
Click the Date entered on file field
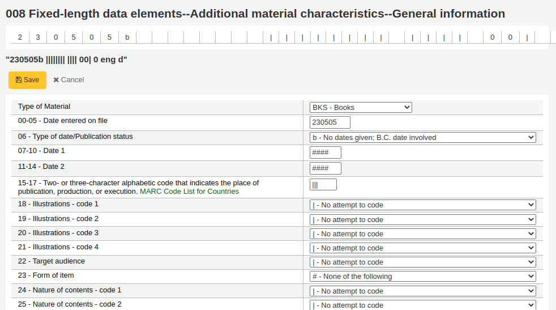pos(330,122)
